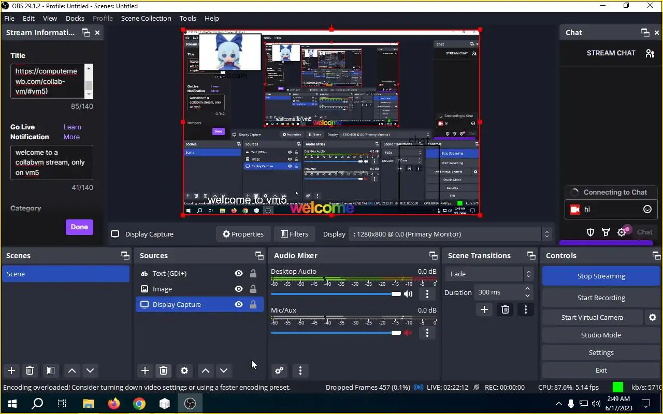The image size is (663, 414).
Task: Mute Desktop Audio
Action: tap(408, 294)
